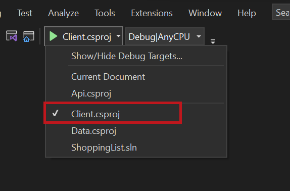Open the toolbar overflow options arrow
Image resolution: width=290 pixels, height=191 pixels.
213,41
